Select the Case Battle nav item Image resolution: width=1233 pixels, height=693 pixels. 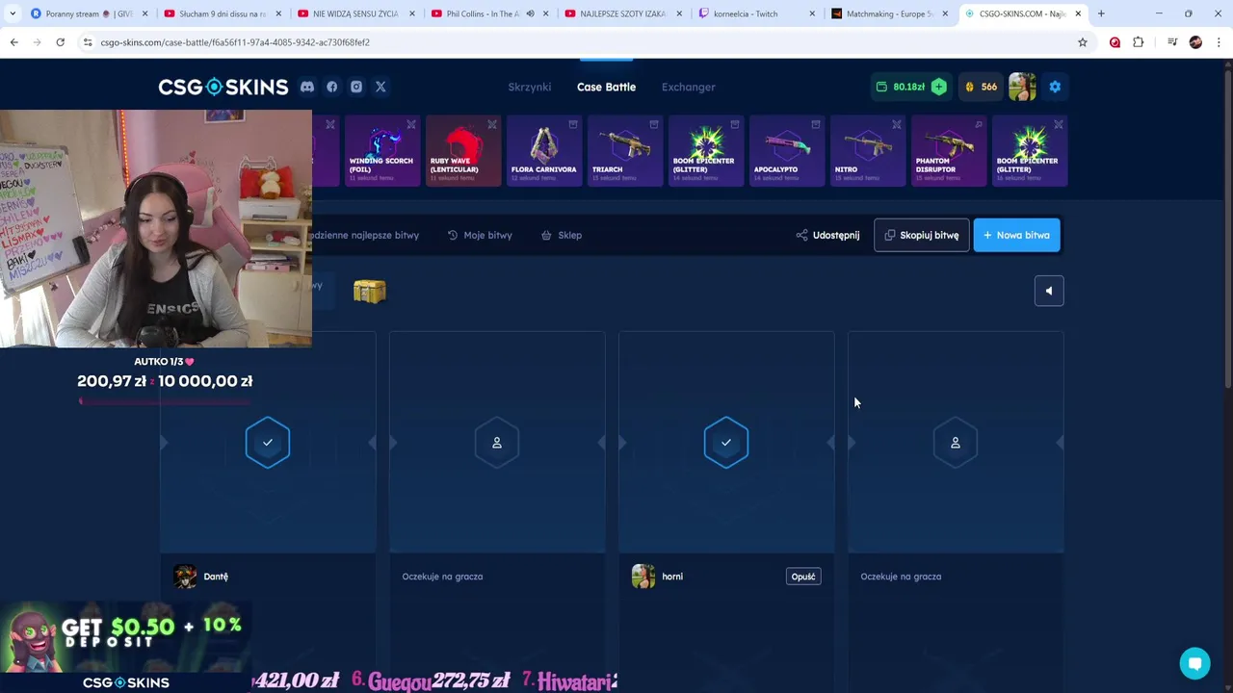coord(606,87)
